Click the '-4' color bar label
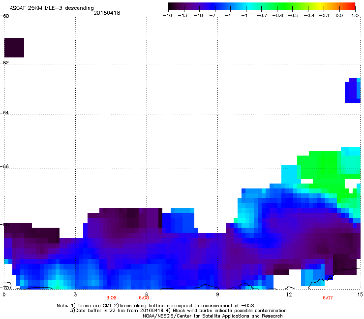Screen dimensions: 364x319 coord(228,16)
